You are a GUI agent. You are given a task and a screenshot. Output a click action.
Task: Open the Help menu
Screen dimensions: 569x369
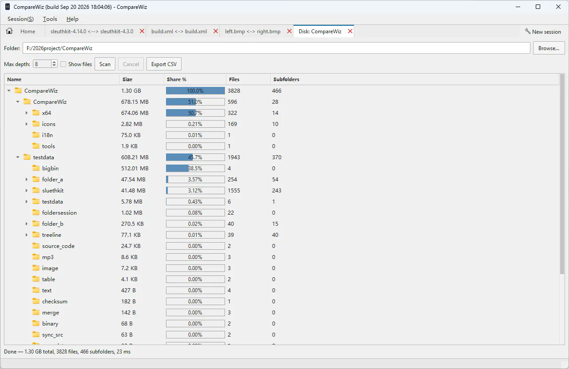(x=72, y=19)
